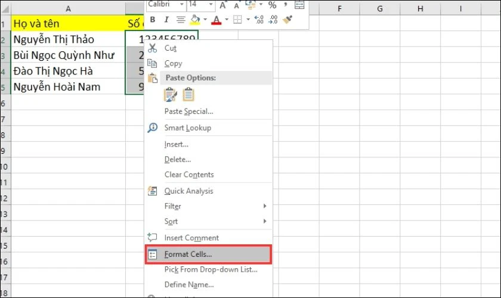The height and width of the screenshot is (298, 501).
Task: Choose Pick From Drop-down List
Action: click(x=209, y=269)
